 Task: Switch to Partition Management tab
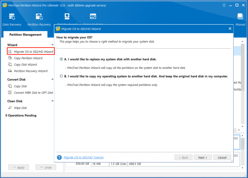click(x=25, y=34)
